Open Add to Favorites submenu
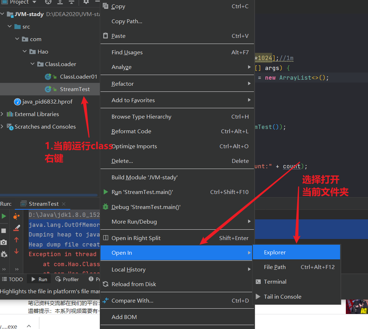Image resolution: width=368 pixels, height=329 pixels. [177, 100]
